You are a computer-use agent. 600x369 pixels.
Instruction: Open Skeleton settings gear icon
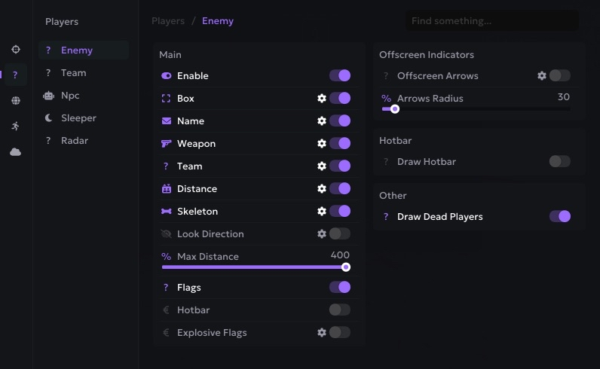(x=322, y=212)
